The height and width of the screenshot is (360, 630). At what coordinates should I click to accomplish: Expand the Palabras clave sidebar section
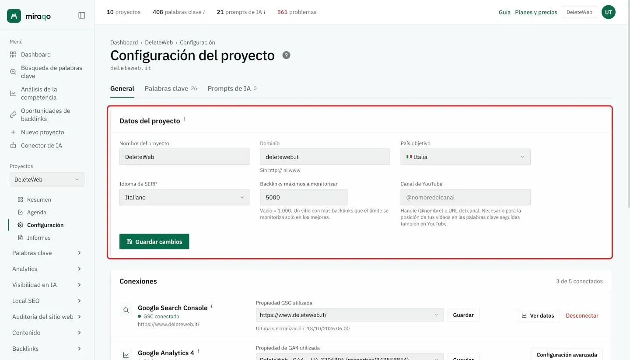pos(47,253)
